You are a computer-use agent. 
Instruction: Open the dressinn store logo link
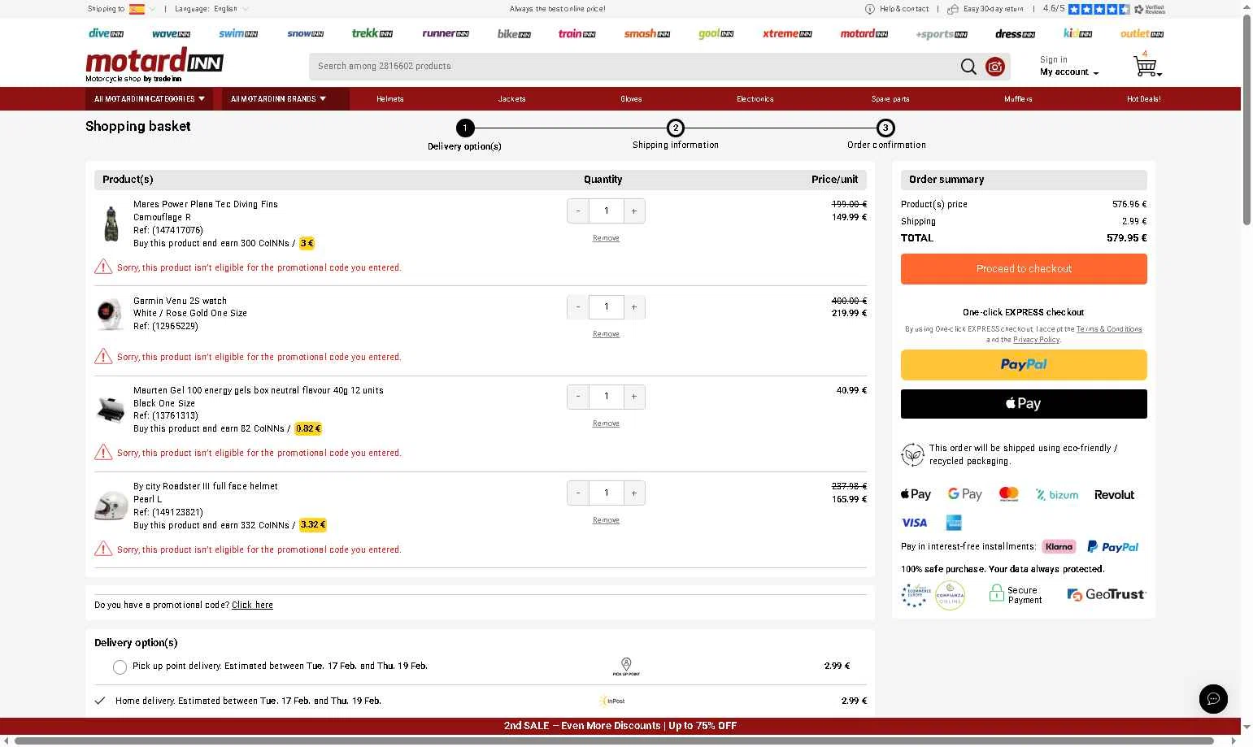pyautogui.click(x=1015, y=33)
